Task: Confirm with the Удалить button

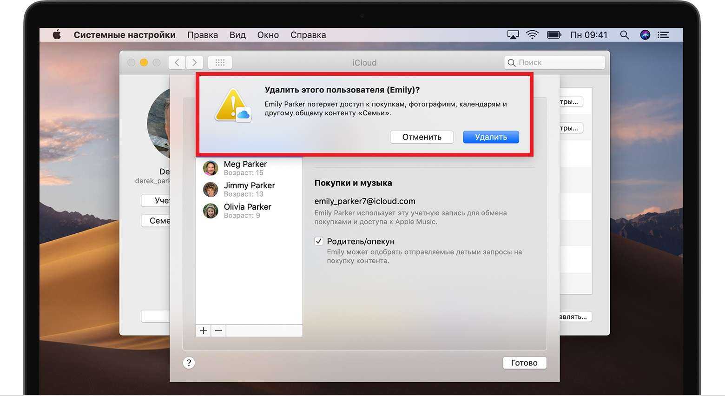Action: coord(491,137)
